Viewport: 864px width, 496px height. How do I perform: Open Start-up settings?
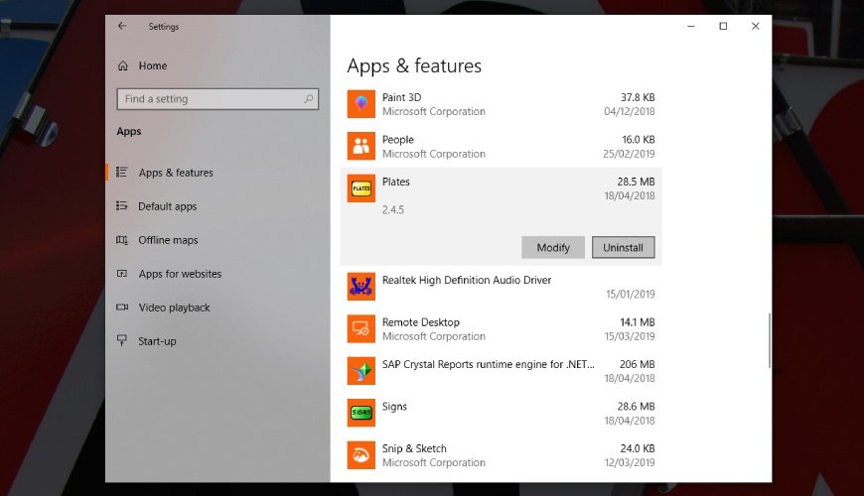coord(157,341)
